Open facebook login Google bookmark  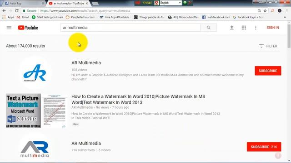(x=248, y=17)
